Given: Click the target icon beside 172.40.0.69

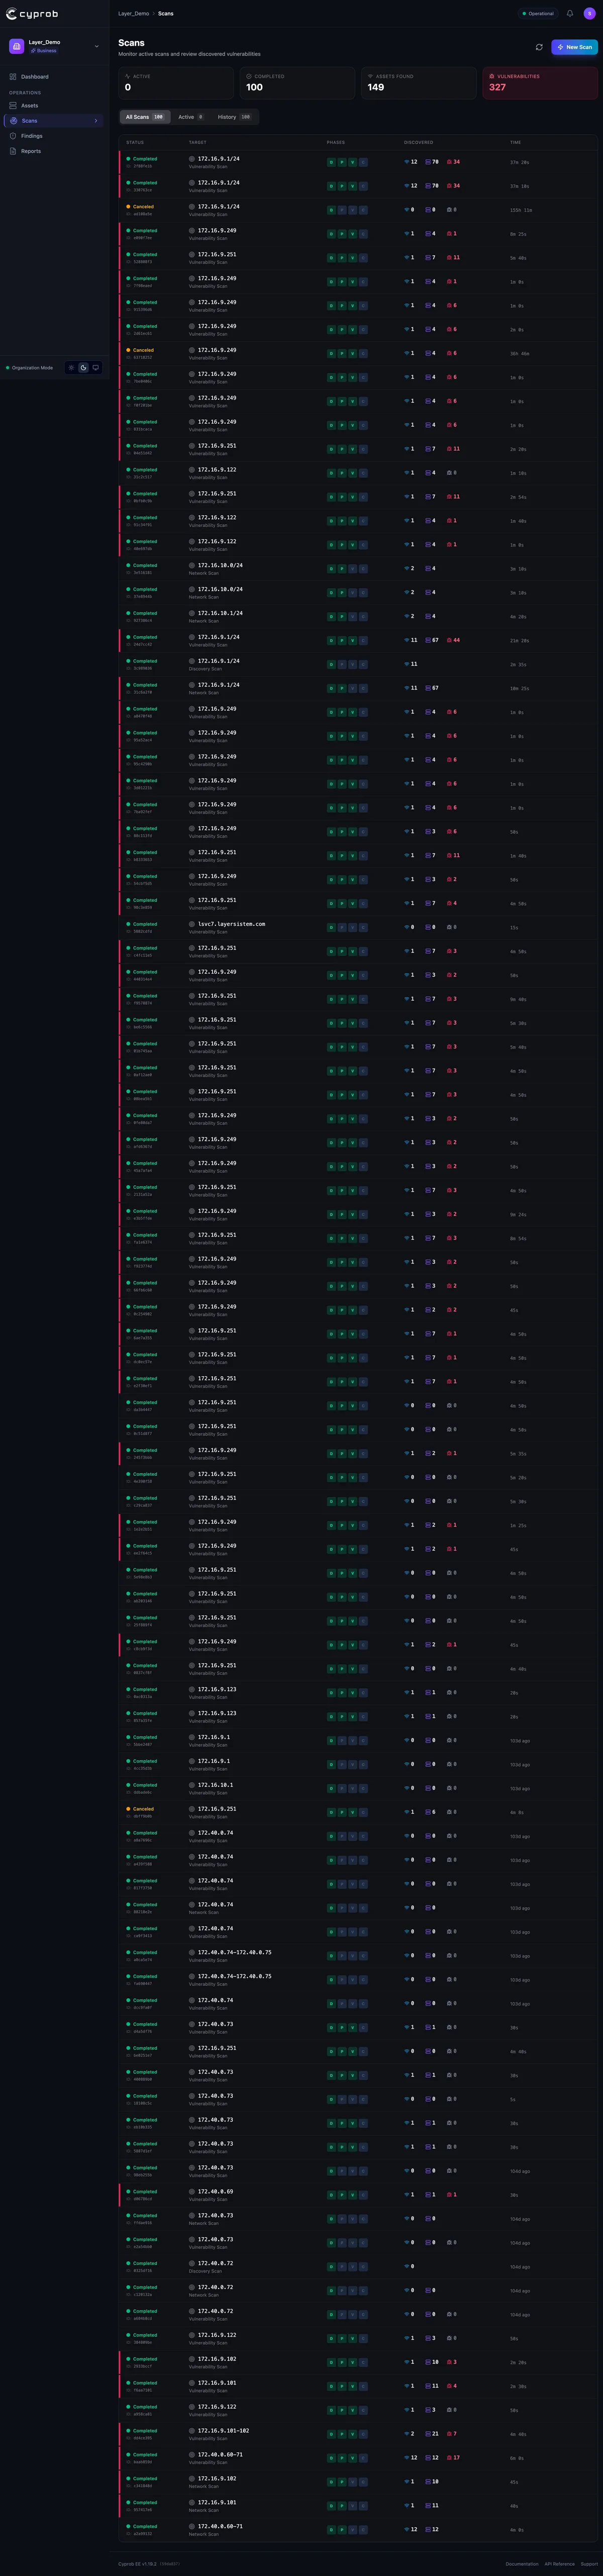Looking at the screenshot, I should [192, 2191].
